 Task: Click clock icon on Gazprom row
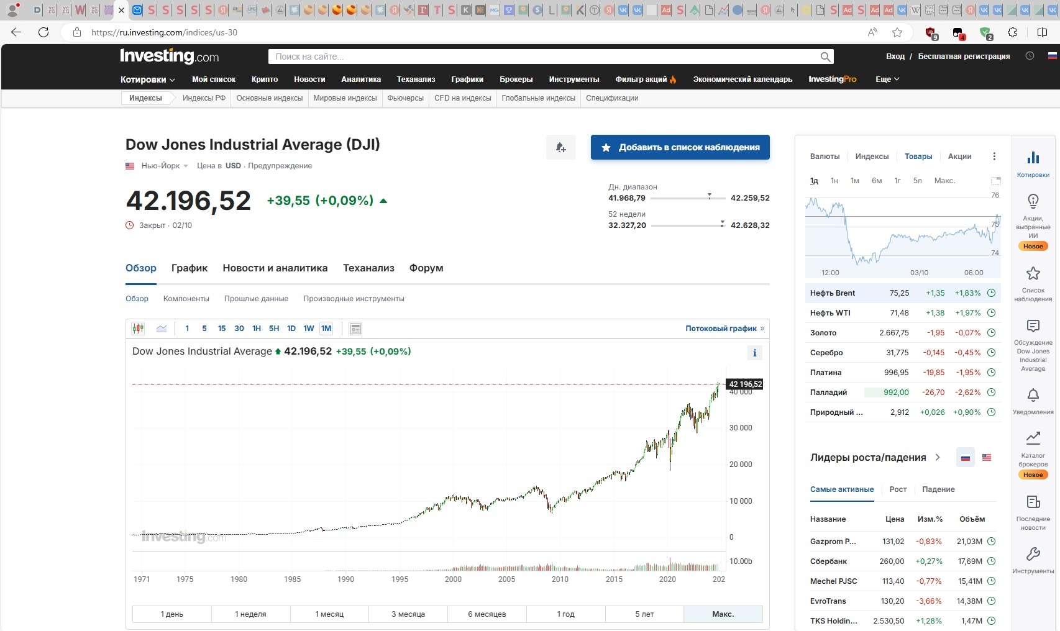pos(992,542)
